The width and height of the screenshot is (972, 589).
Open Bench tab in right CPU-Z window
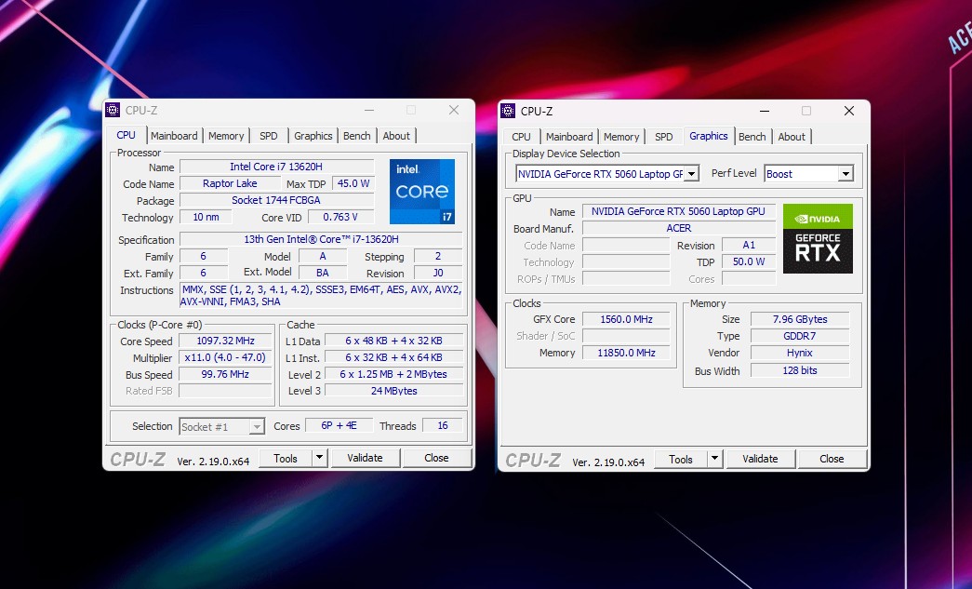click(752, 137)
